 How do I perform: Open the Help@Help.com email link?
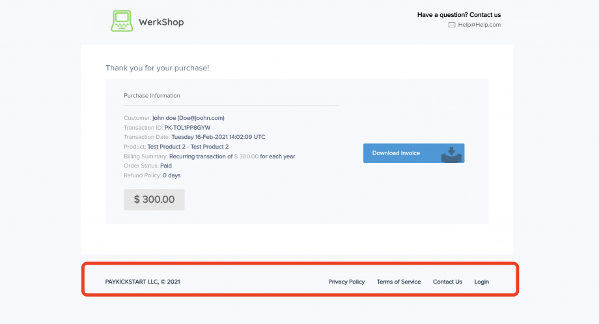click(x=479, y=25)
